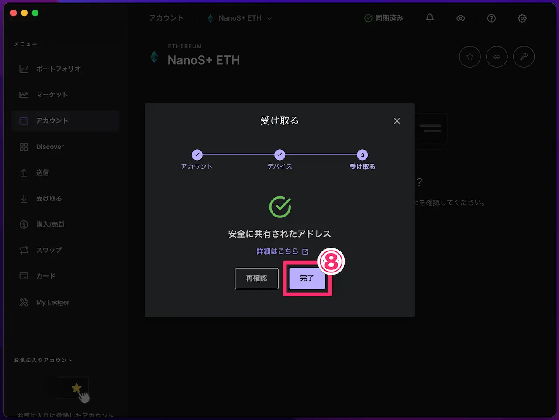This screenshot has height=420, width=559.
Task: Open スワップ in the sidebar
Action: pyautogui.click(x=65, y=250)
